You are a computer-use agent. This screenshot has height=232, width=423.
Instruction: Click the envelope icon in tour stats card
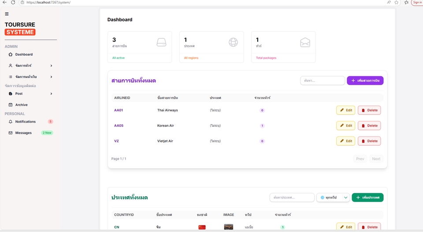[305, 42]
